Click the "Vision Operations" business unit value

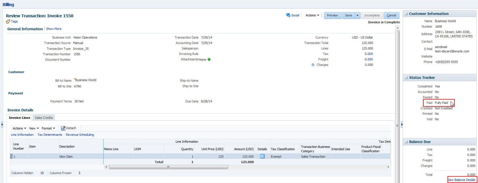pyautogui.click(x=85, y=38)
